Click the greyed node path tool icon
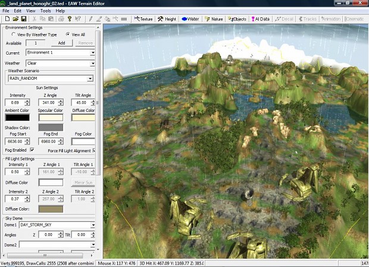 [115, 19]
